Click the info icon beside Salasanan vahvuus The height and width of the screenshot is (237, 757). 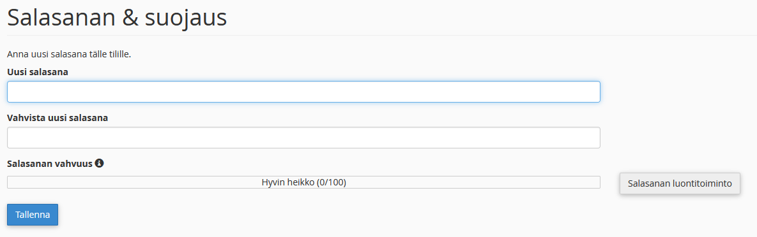[100, 163]
